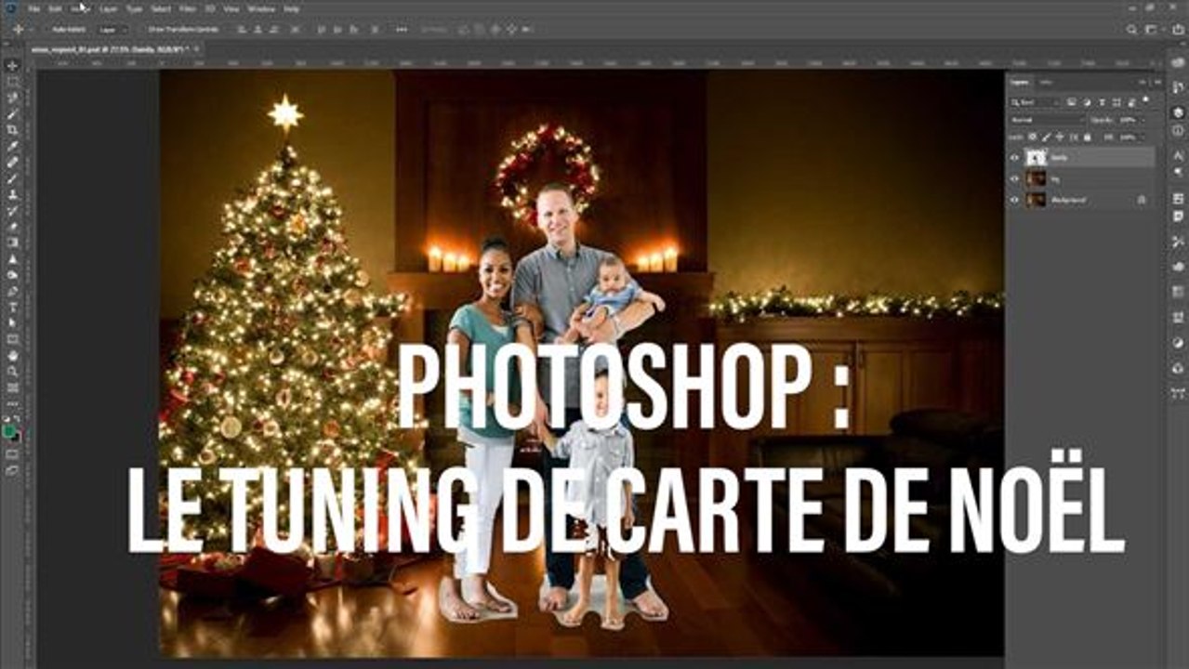Open Auto-Select Layer dropdown in options bar
The height and width of the screenshot is (669, 1189).
(112, 30)
